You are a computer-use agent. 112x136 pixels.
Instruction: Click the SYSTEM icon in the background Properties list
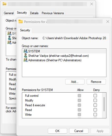[10, 33]
